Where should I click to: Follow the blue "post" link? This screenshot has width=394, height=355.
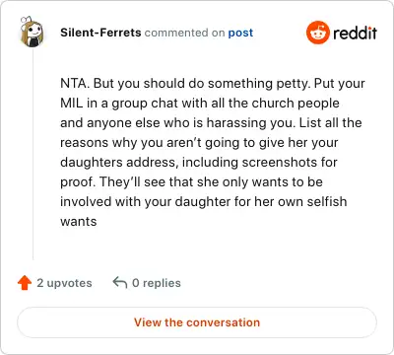pos(240,33)
